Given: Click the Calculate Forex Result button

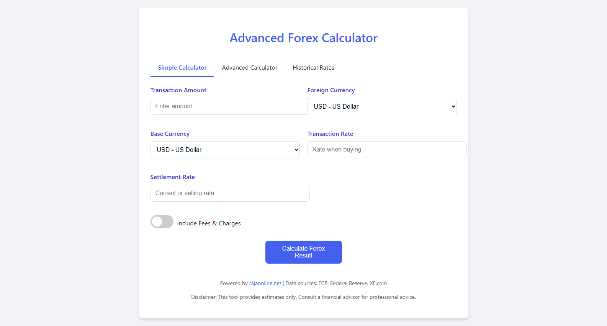Looking at the screenshot, I should [x=304, y=252].
